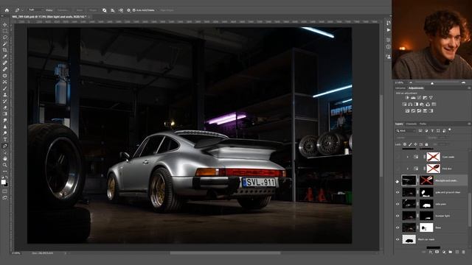Lock layer position
This screenshot has width=472, height=265.
[416, 144]
